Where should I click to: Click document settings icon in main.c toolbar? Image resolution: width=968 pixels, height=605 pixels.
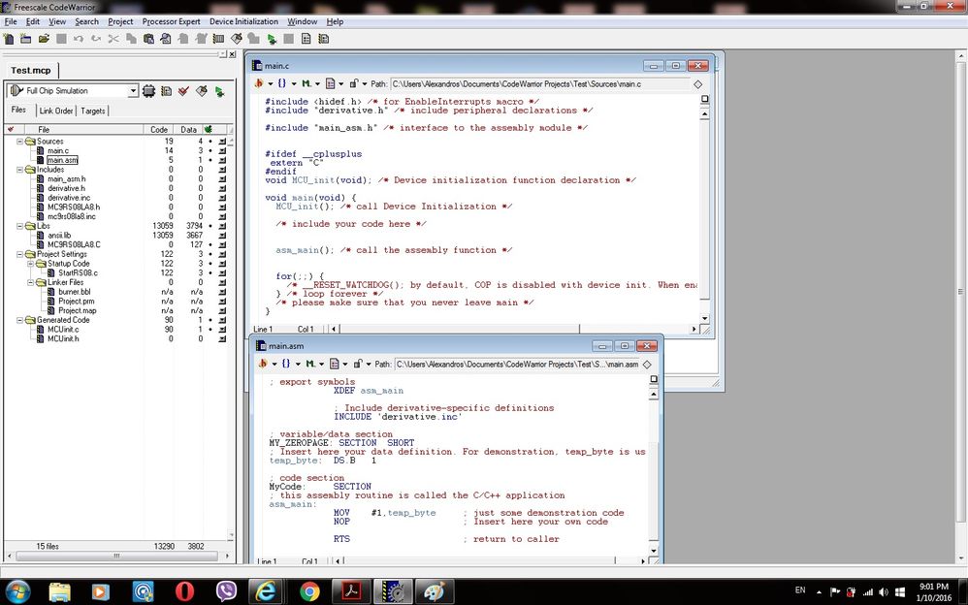pyautogui.click(x=331, y=83)
